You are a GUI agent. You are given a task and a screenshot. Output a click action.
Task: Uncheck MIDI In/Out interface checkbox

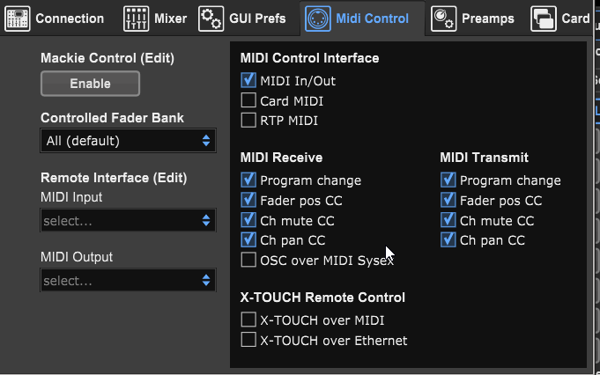coord(248,80)
